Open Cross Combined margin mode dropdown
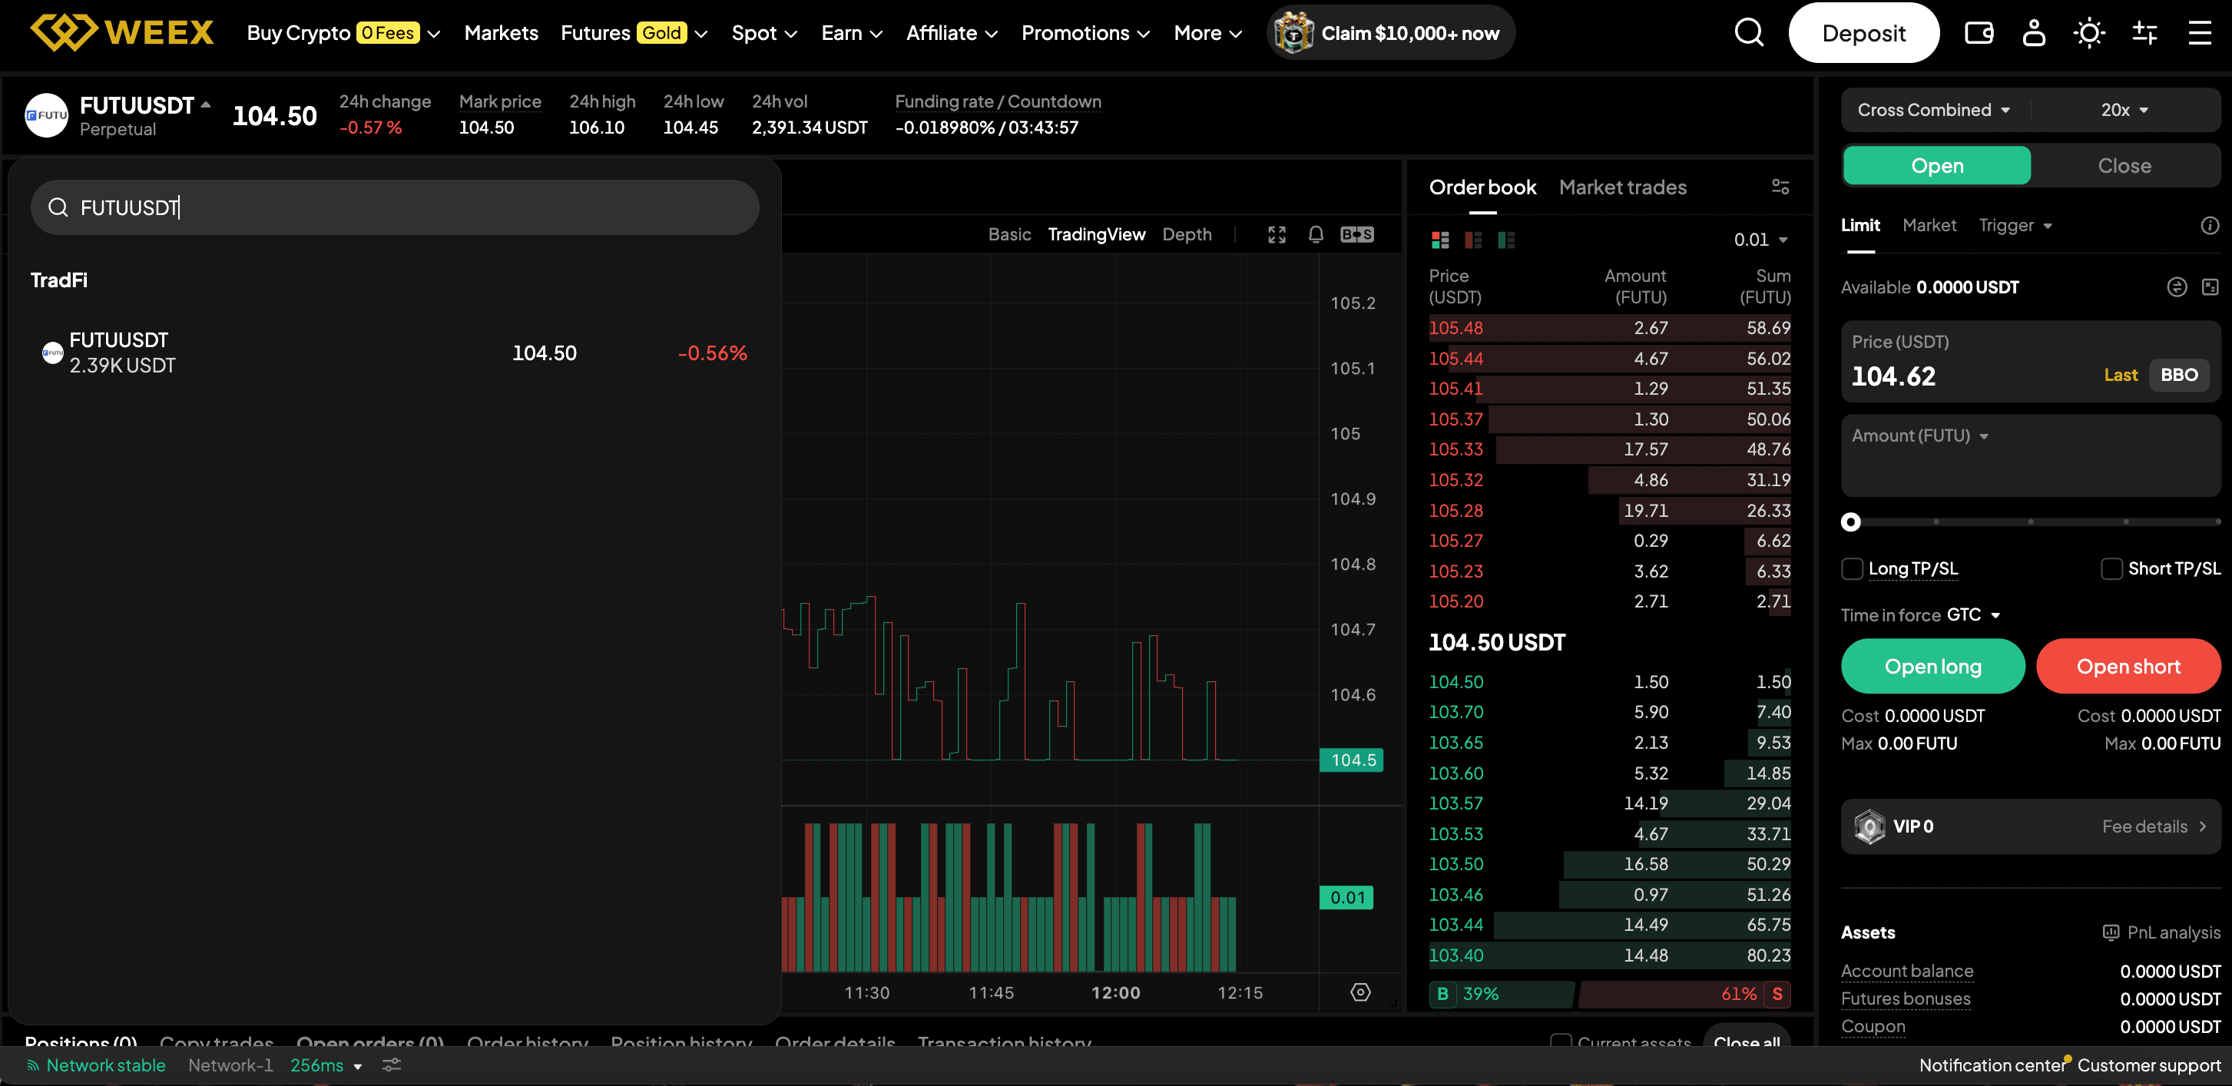Viewport: 2232px width, 1086px height. (1933, 110)
